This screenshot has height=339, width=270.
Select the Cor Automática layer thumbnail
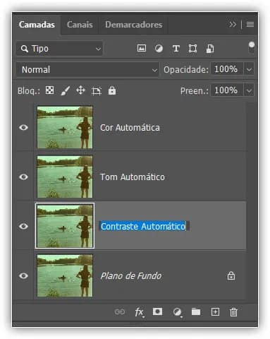[x=65, y=127]
